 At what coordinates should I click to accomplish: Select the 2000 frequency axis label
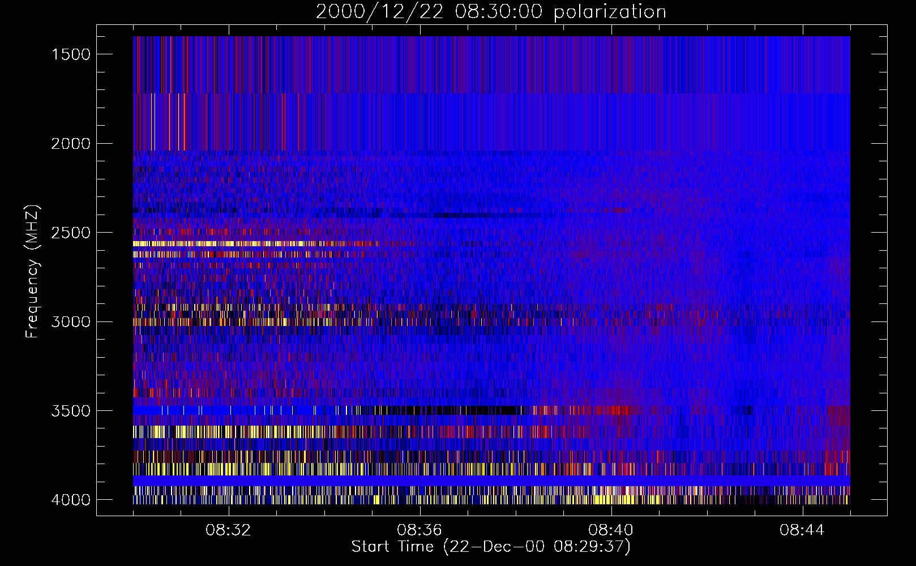click(71, 144)
